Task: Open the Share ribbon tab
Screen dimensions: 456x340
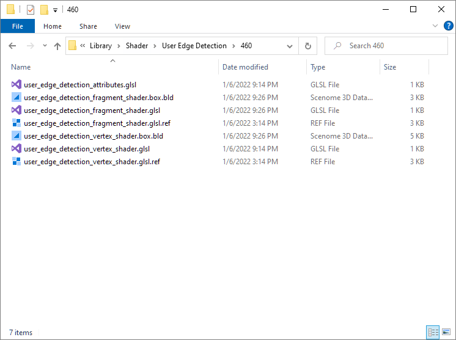Action: click(88, 26)
